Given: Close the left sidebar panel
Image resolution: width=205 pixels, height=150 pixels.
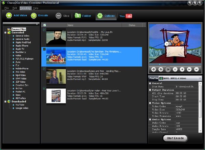Looking at the screenshot, I should tap(37, 24).
